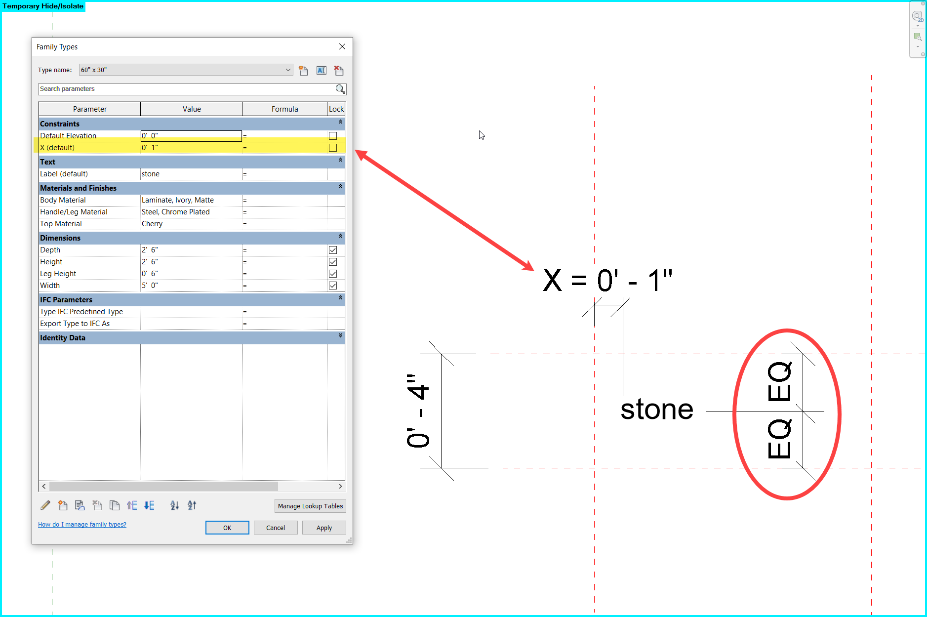Open the How do I manage family types link
The height and width of the screenshot is (617, 927).
coord(82,524)
